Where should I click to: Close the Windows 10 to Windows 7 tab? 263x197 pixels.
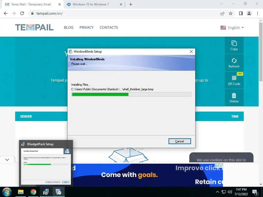pyautogui.click(x=121, y=4)
